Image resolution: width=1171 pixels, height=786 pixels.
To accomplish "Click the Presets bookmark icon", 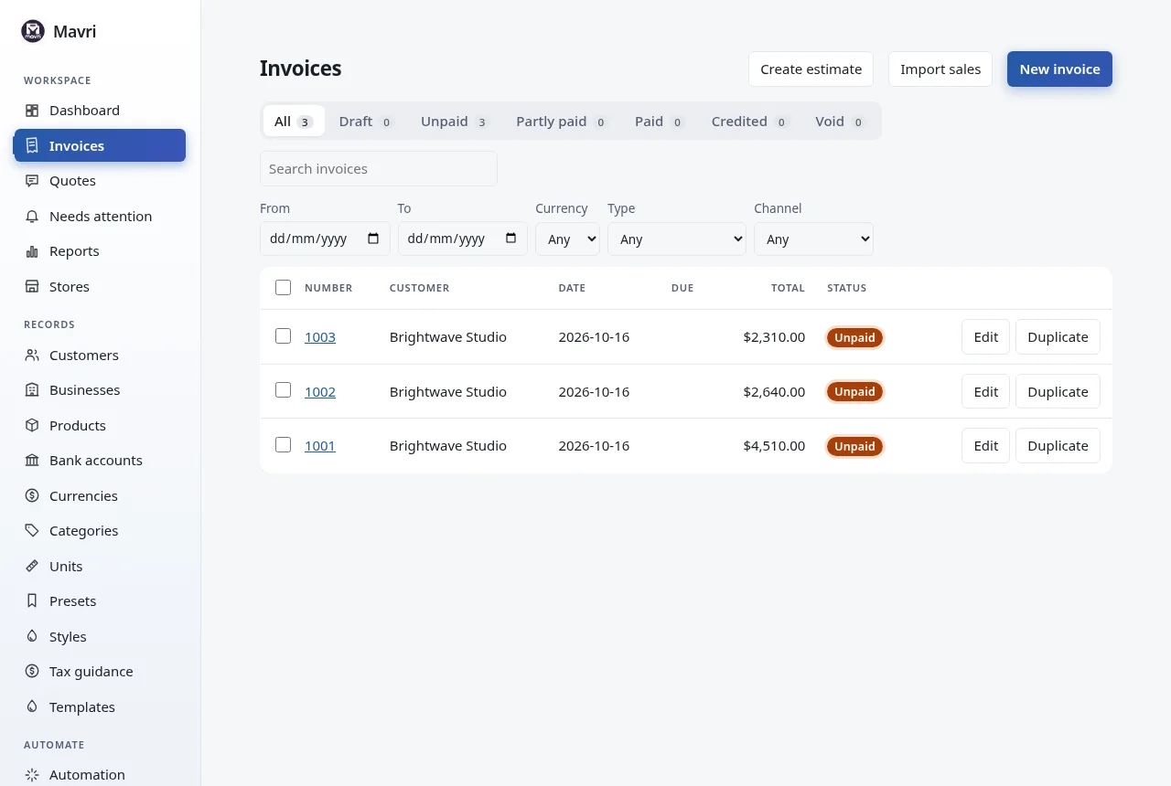I will [x=32, y=601].
